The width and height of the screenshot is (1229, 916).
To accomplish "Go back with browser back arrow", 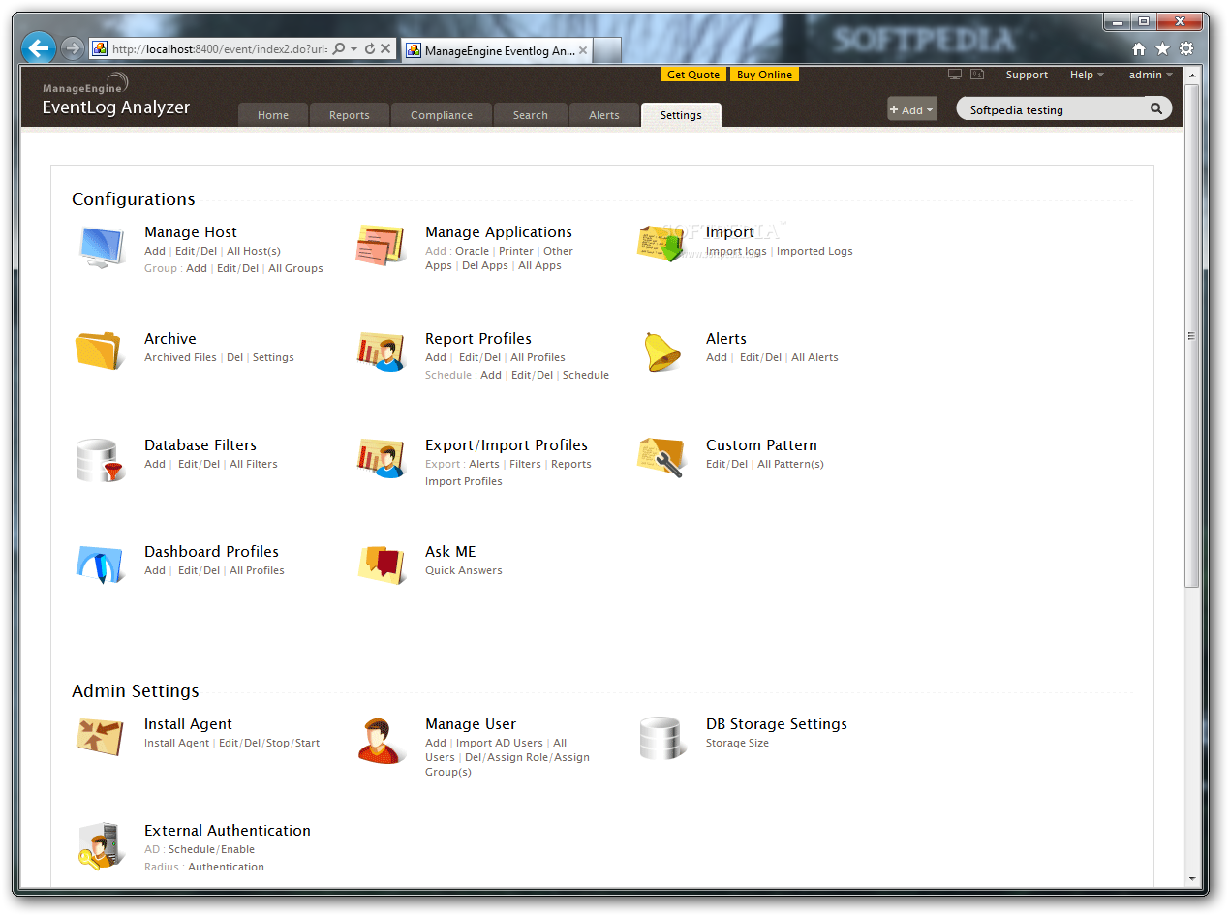I will click(39, 47).
